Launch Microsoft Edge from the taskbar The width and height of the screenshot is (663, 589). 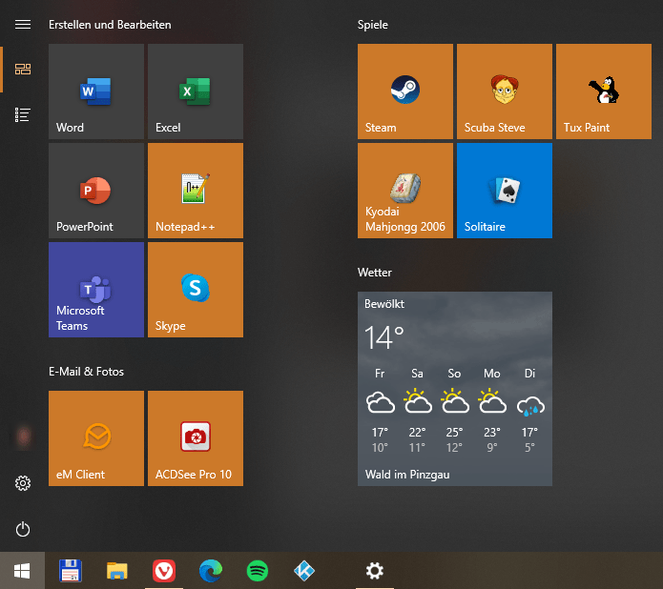[x=211, y=571]
